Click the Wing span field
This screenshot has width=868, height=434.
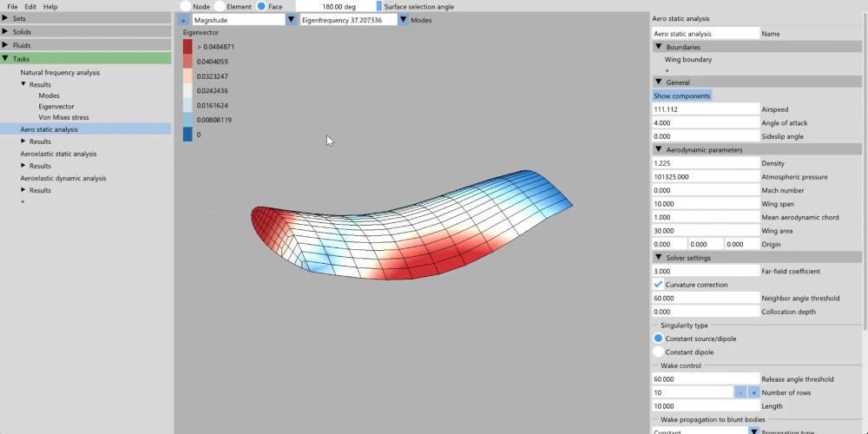tap(706, 204)
